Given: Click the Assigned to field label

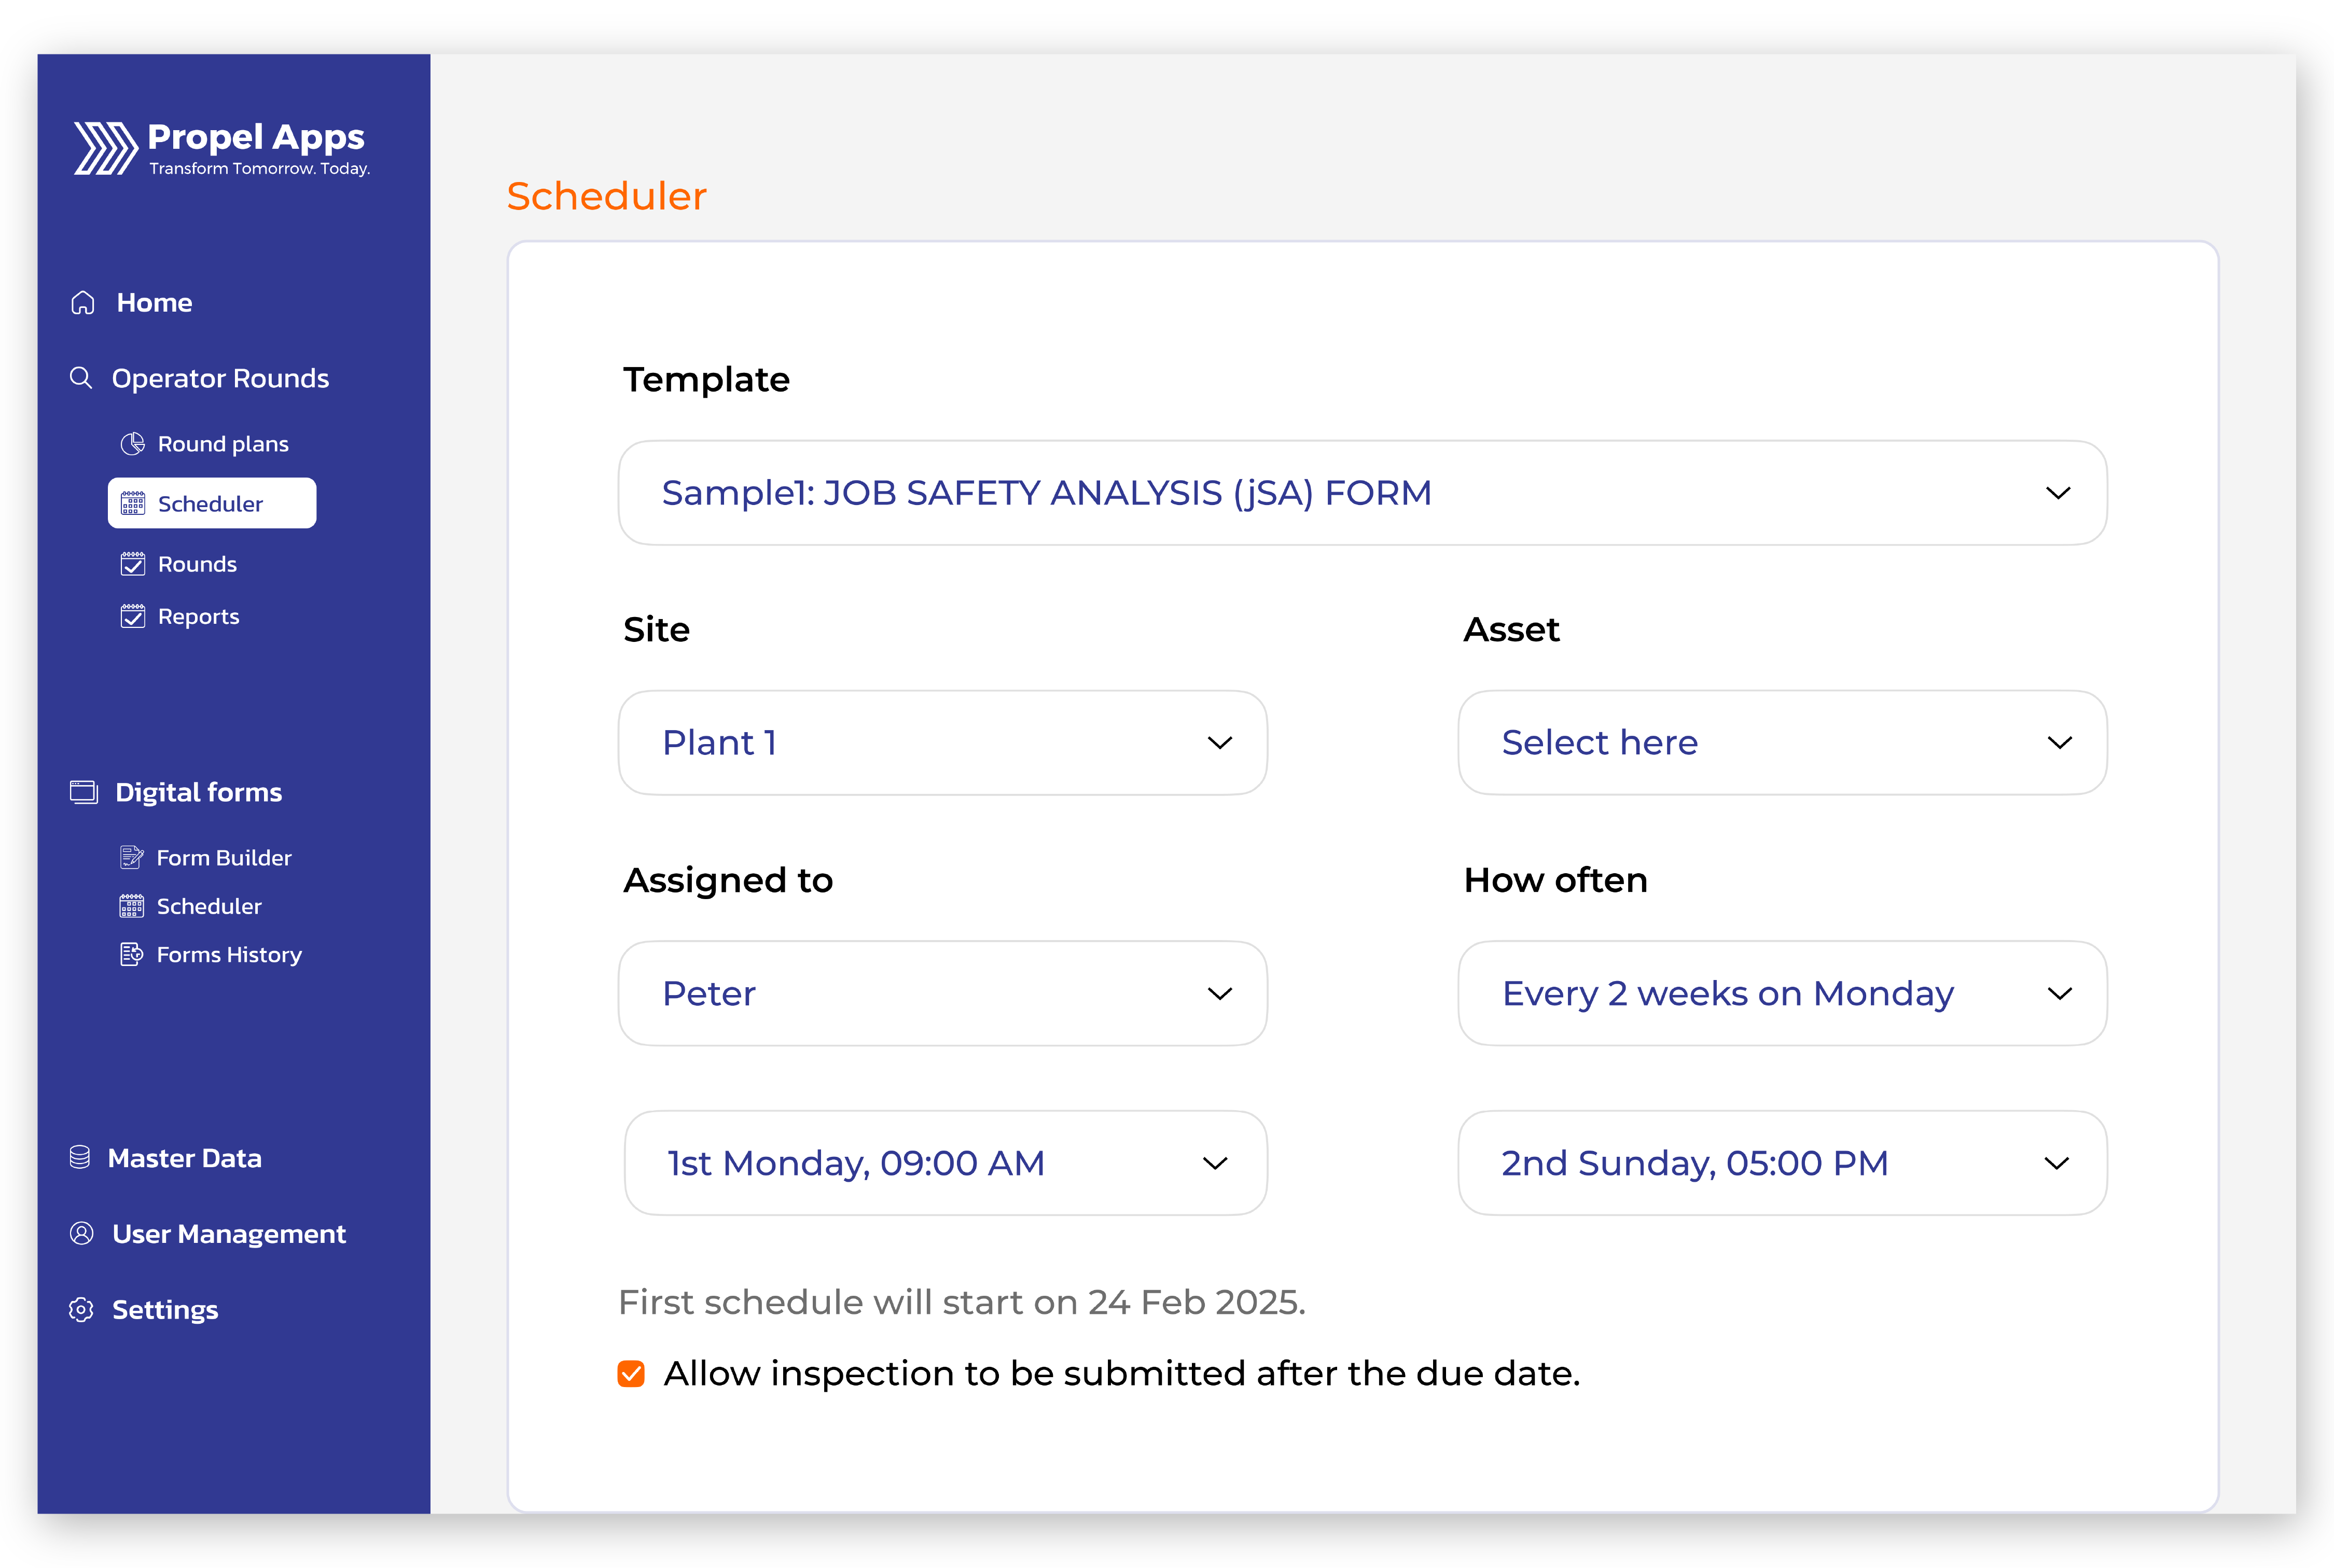Looking at the screenshot, I should [728, 880].
